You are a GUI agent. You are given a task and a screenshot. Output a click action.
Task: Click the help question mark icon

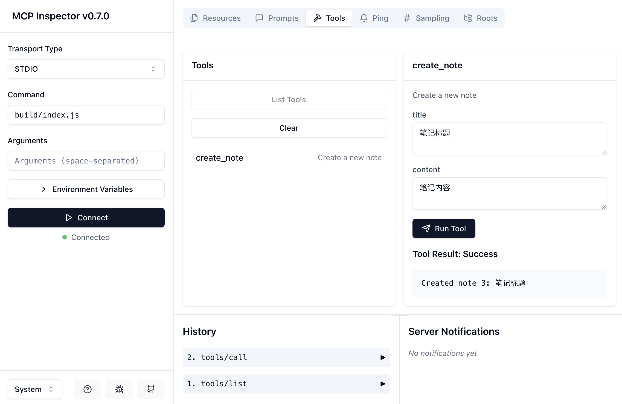tap(88, 389)
